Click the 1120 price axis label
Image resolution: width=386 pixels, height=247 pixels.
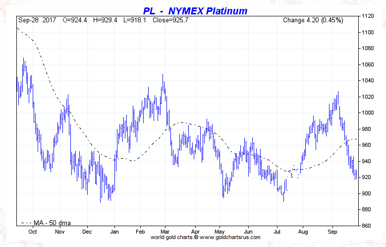click(368, 16)
